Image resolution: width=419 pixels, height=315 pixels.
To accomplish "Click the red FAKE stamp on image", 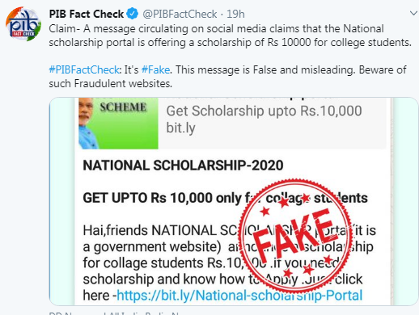I will (295, 236).
